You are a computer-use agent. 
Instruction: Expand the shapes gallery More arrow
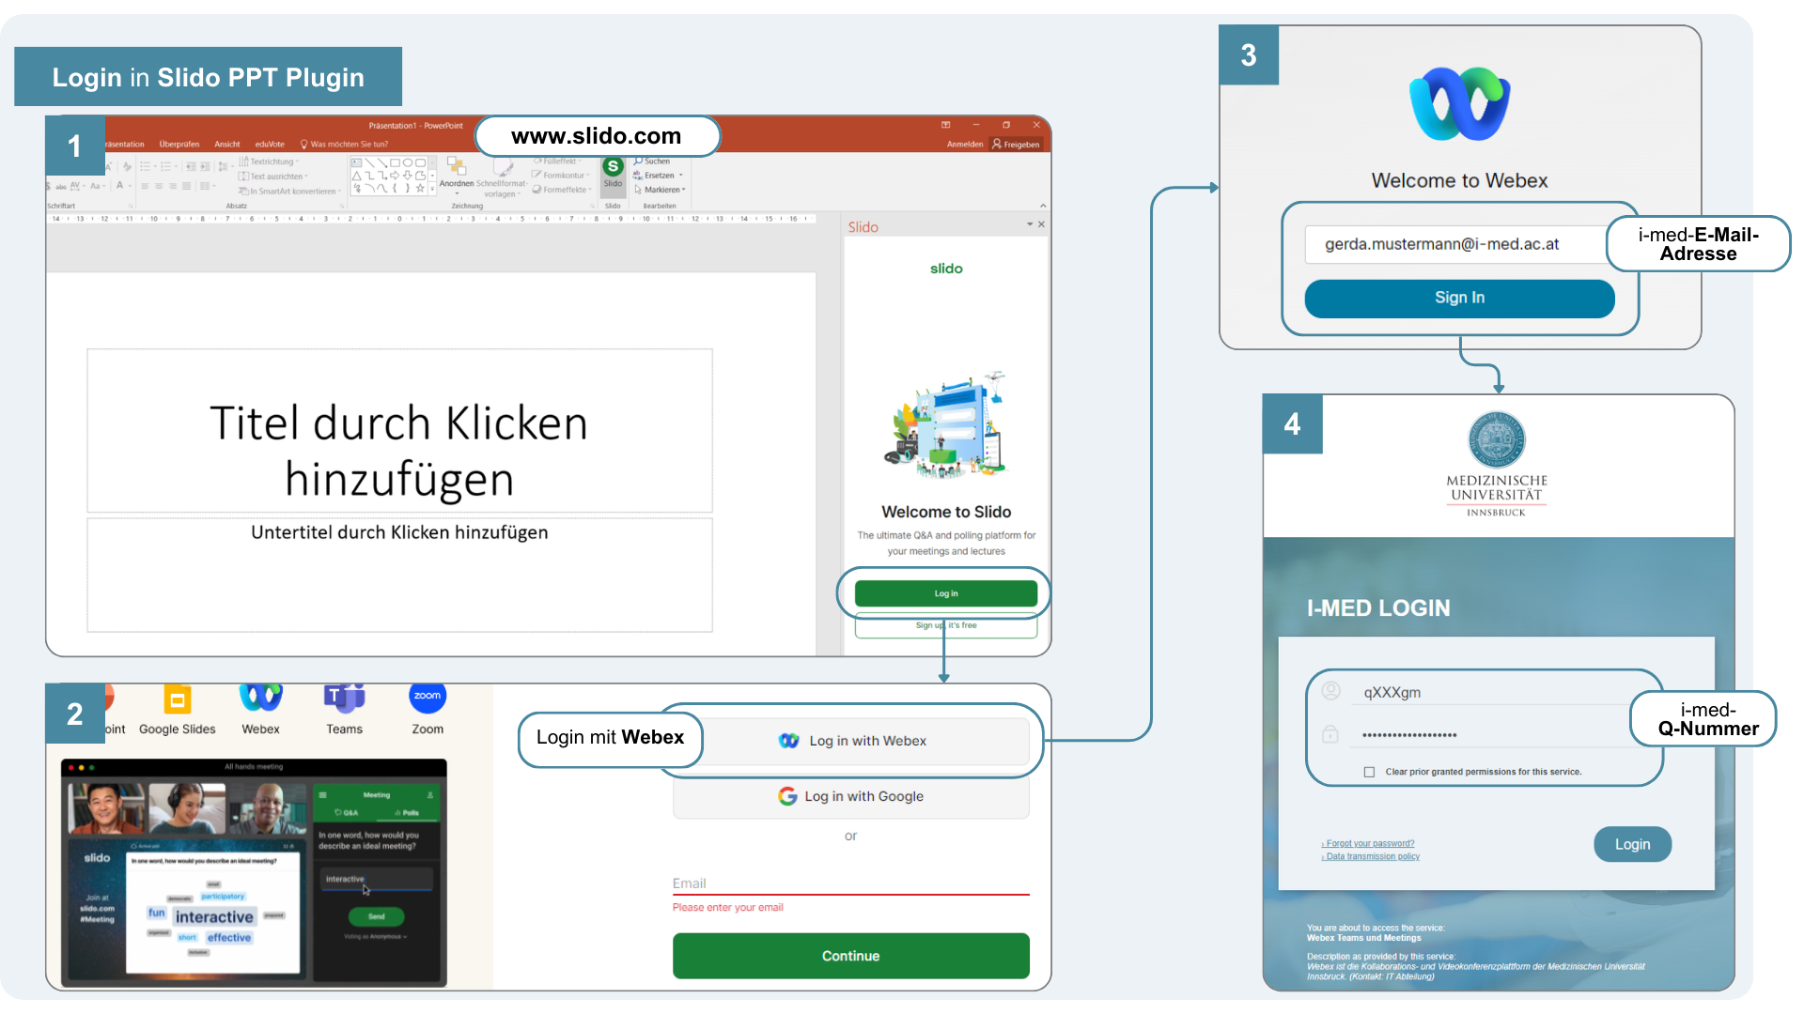click(432, 189)
